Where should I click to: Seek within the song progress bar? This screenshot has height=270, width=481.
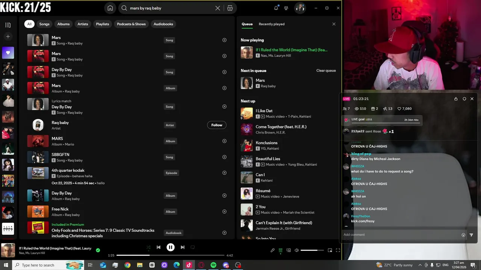pos(171,255)
